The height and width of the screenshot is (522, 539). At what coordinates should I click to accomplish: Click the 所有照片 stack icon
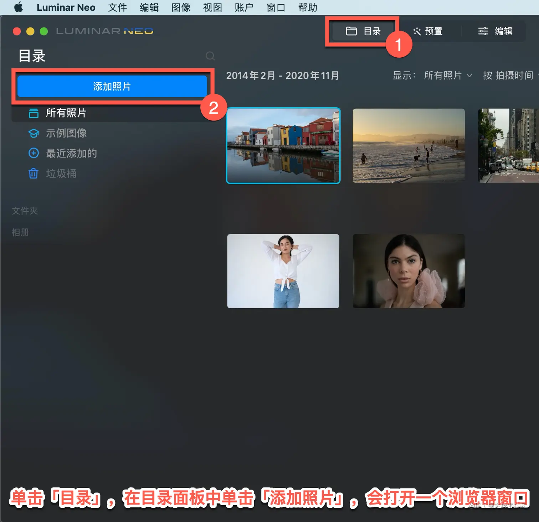pyautogui.click(x=34, y=113)
